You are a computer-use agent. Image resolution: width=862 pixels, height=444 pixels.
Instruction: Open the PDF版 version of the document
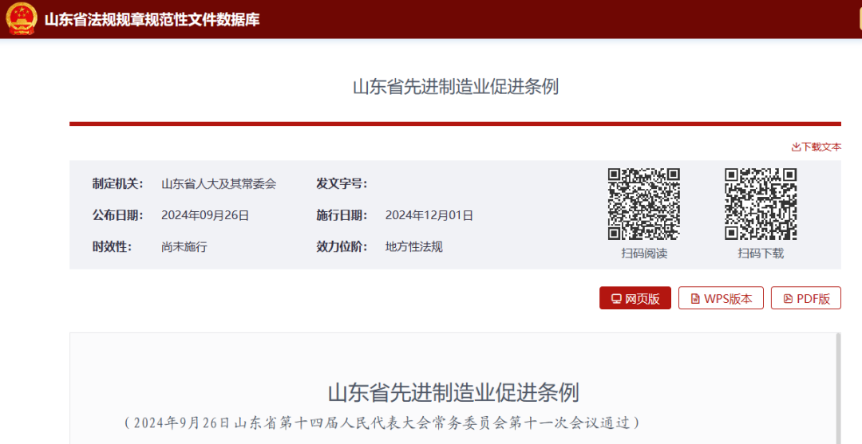point(806,298)
